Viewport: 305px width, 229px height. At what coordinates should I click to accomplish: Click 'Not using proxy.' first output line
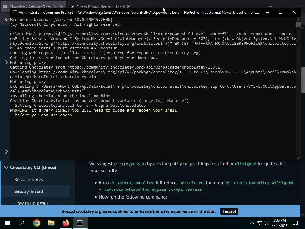pyautogui.click(x=29, y=63)
